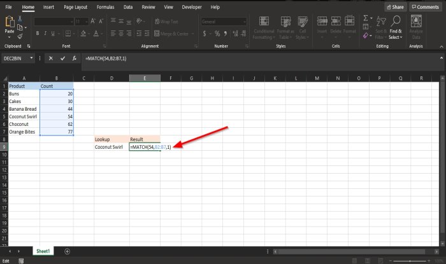This screenshot has width=446, height=264.
Task: Select the Sheet1 tab
Action: point(43,251)
